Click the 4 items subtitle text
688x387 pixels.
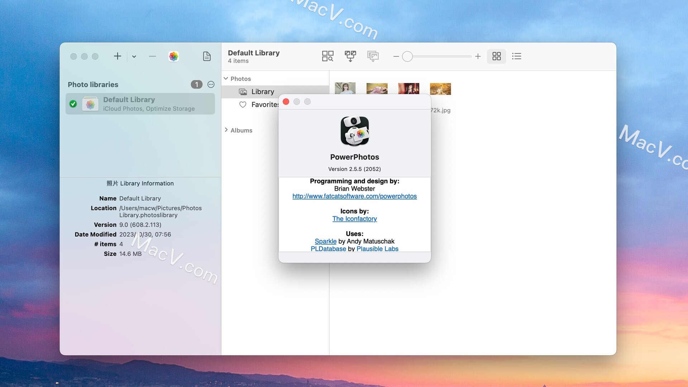[238, 61]
